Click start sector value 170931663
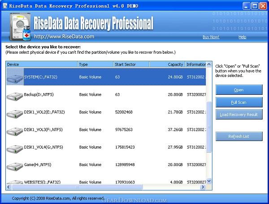The image size is (269, 204). [x=125, y=182]
